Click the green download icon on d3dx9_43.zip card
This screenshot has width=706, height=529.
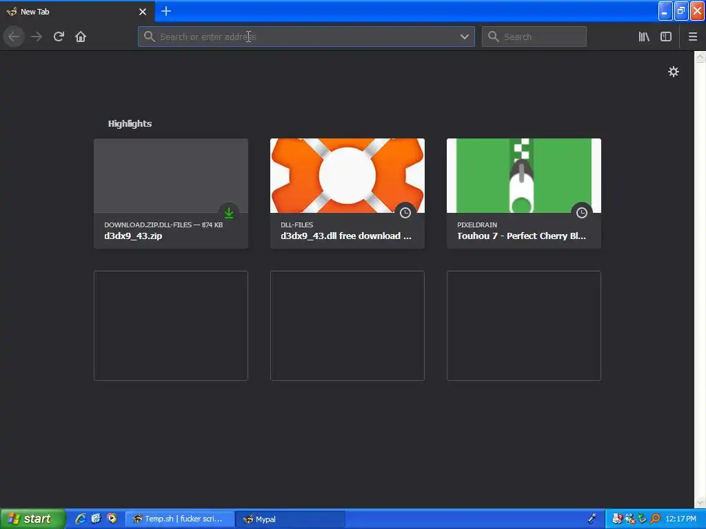pyautogui.click(x=229, y=213)
